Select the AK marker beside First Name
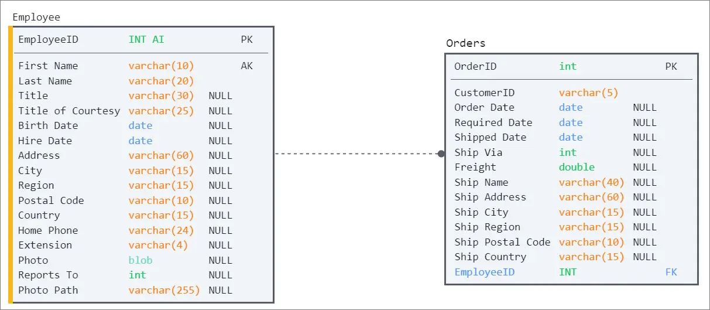The height and width of the screenshot is (310, 710). click(247, 66)
